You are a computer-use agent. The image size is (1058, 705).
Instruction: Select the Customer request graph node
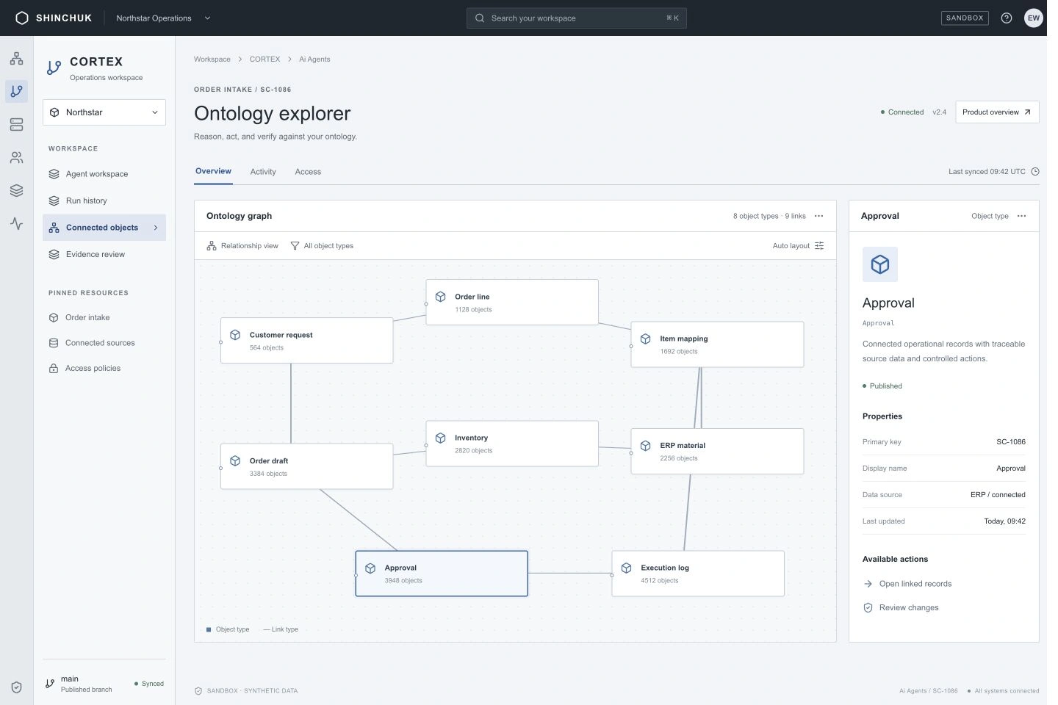click(307, 340)
